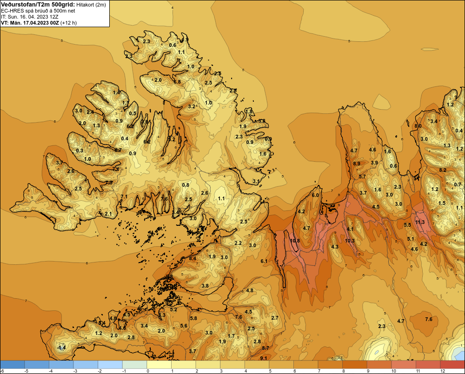
Task: Click the -1.4 temperature value
Action: point(61,348)
